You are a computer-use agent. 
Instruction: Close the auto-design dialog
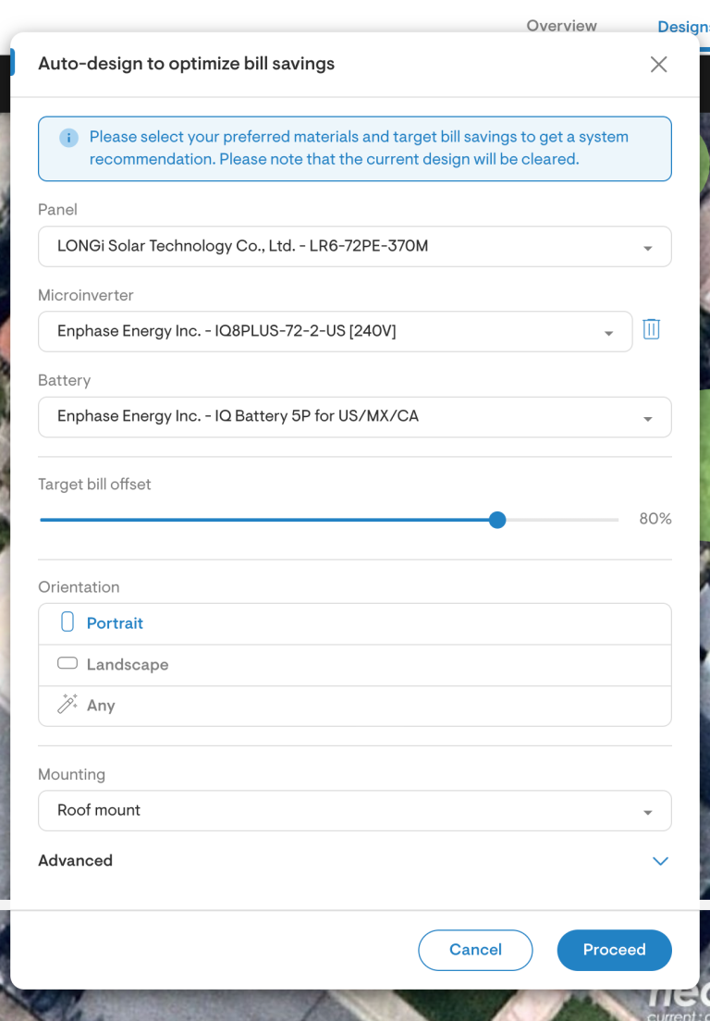click(658, 64)
